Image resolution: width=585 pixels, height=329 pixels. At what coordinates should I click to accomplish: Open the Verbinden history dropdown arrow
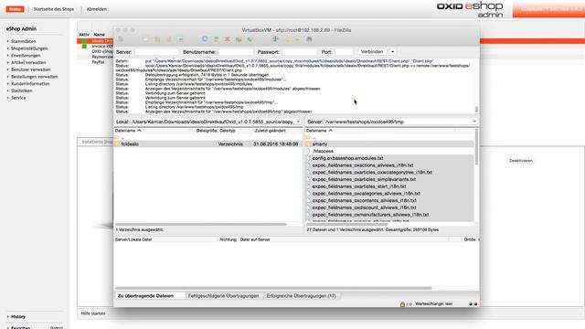point(392,52)
